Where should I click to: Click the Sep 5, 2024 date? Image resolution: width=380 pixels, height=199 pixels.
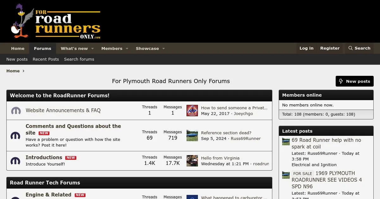tap(214, 139)
